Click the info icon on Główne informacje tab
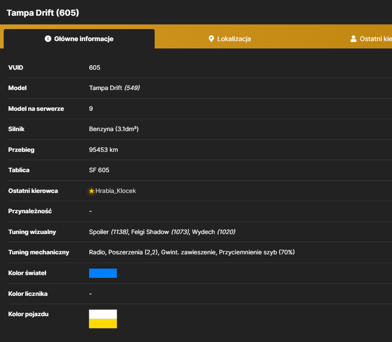 [48, 39]
